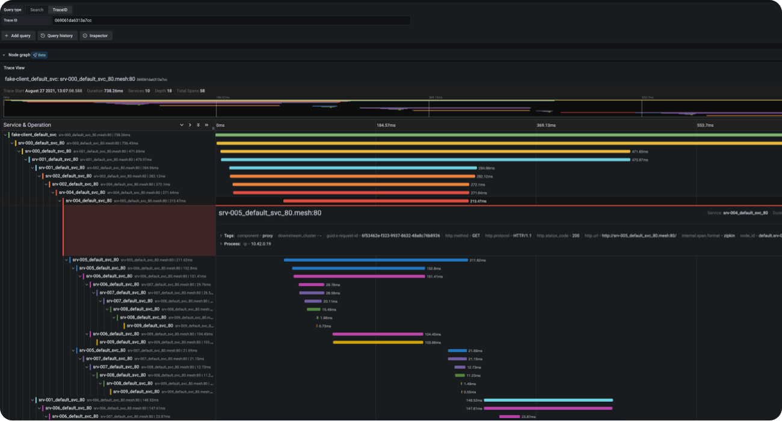Click the pane resize grip between tree and timeline
Image resolution: width=782 pixels, height=421 pixels.
[212, 128]
